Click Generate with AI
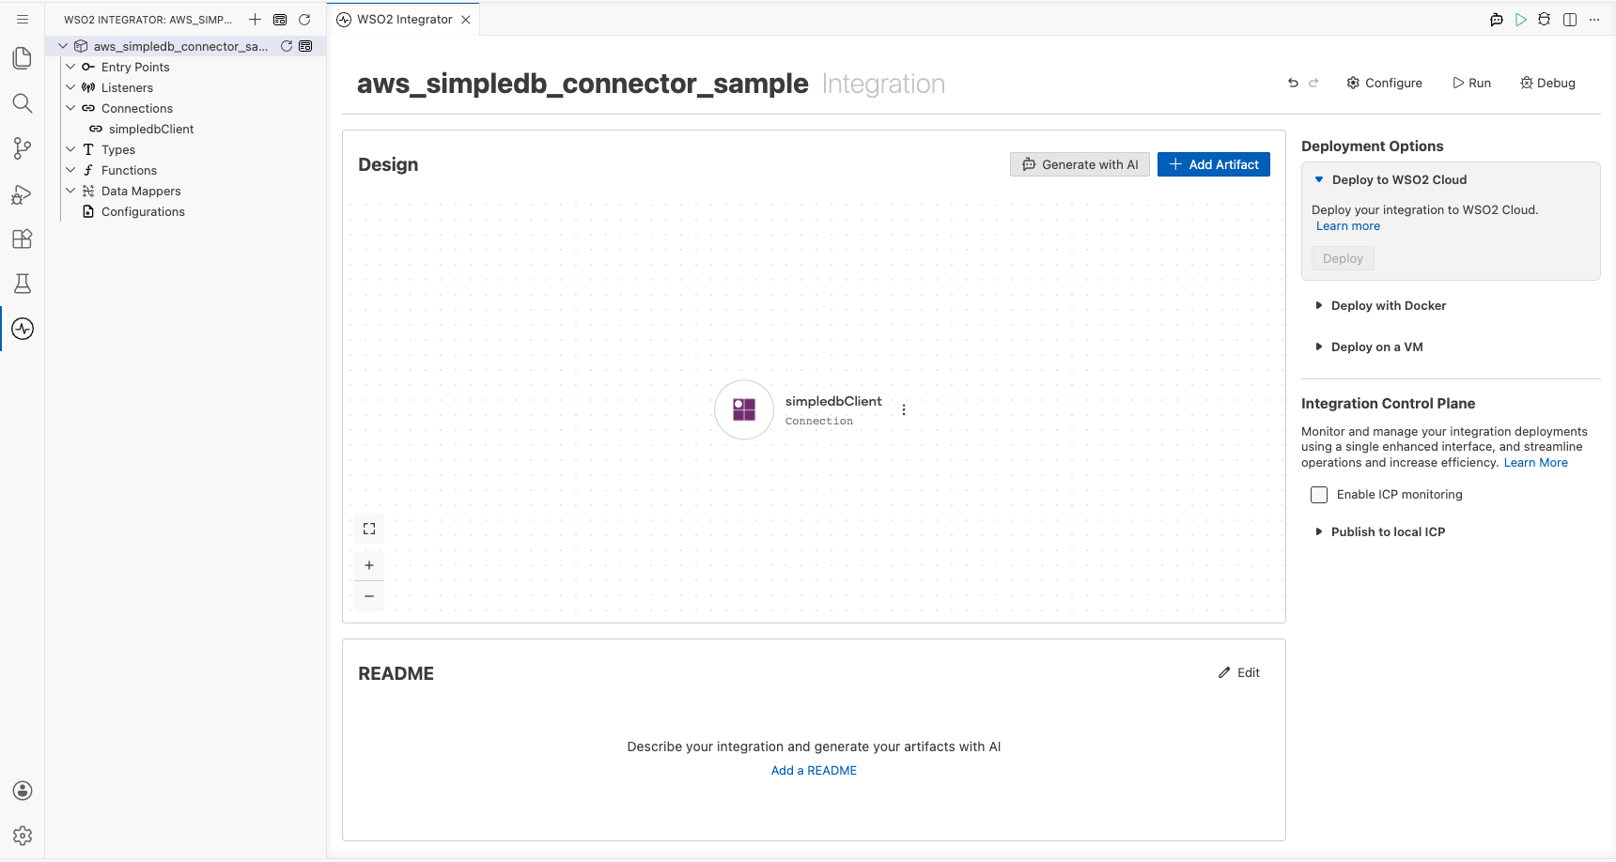Screen dimensions: 1616x862 (1080, 164)
